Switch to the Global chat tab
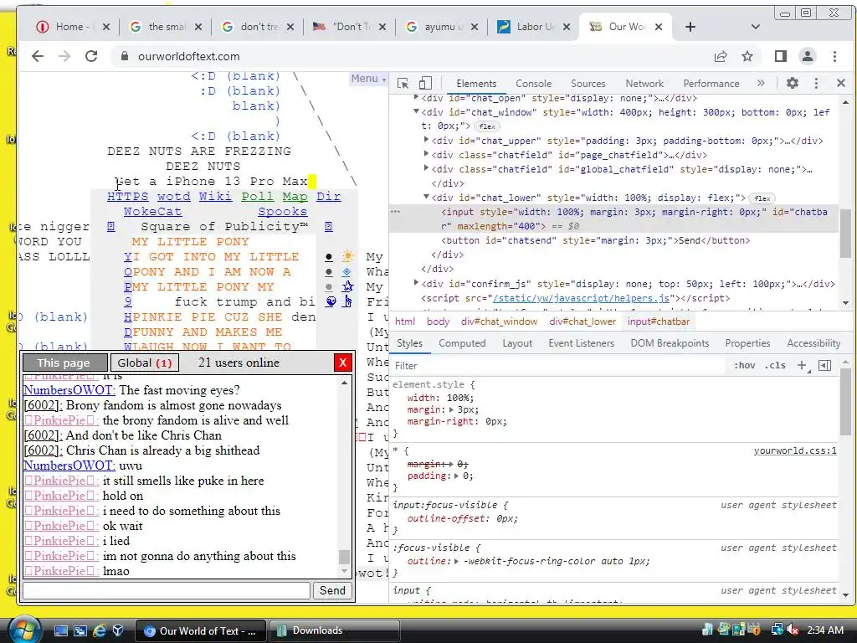857x643 pixels. (144, 363)
